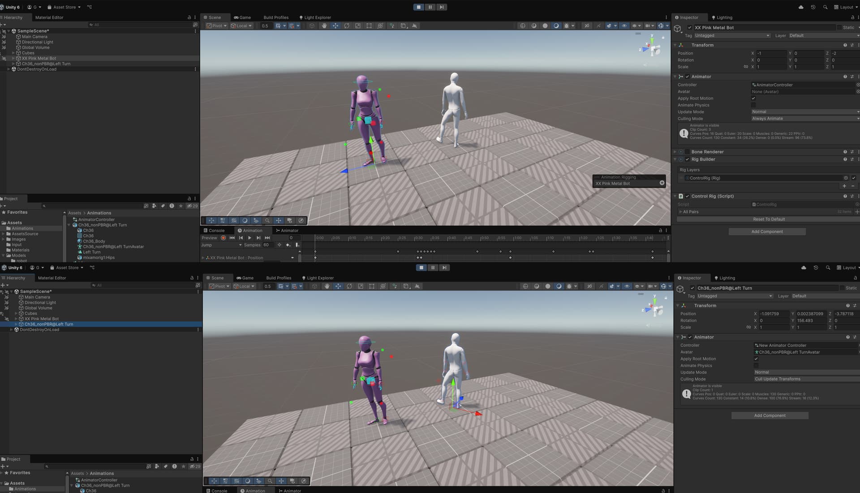Toggle the Apply Root Motion checkbox

point(754,98)
